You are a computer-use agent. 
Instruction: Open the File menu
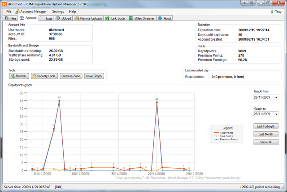[9, 12]
